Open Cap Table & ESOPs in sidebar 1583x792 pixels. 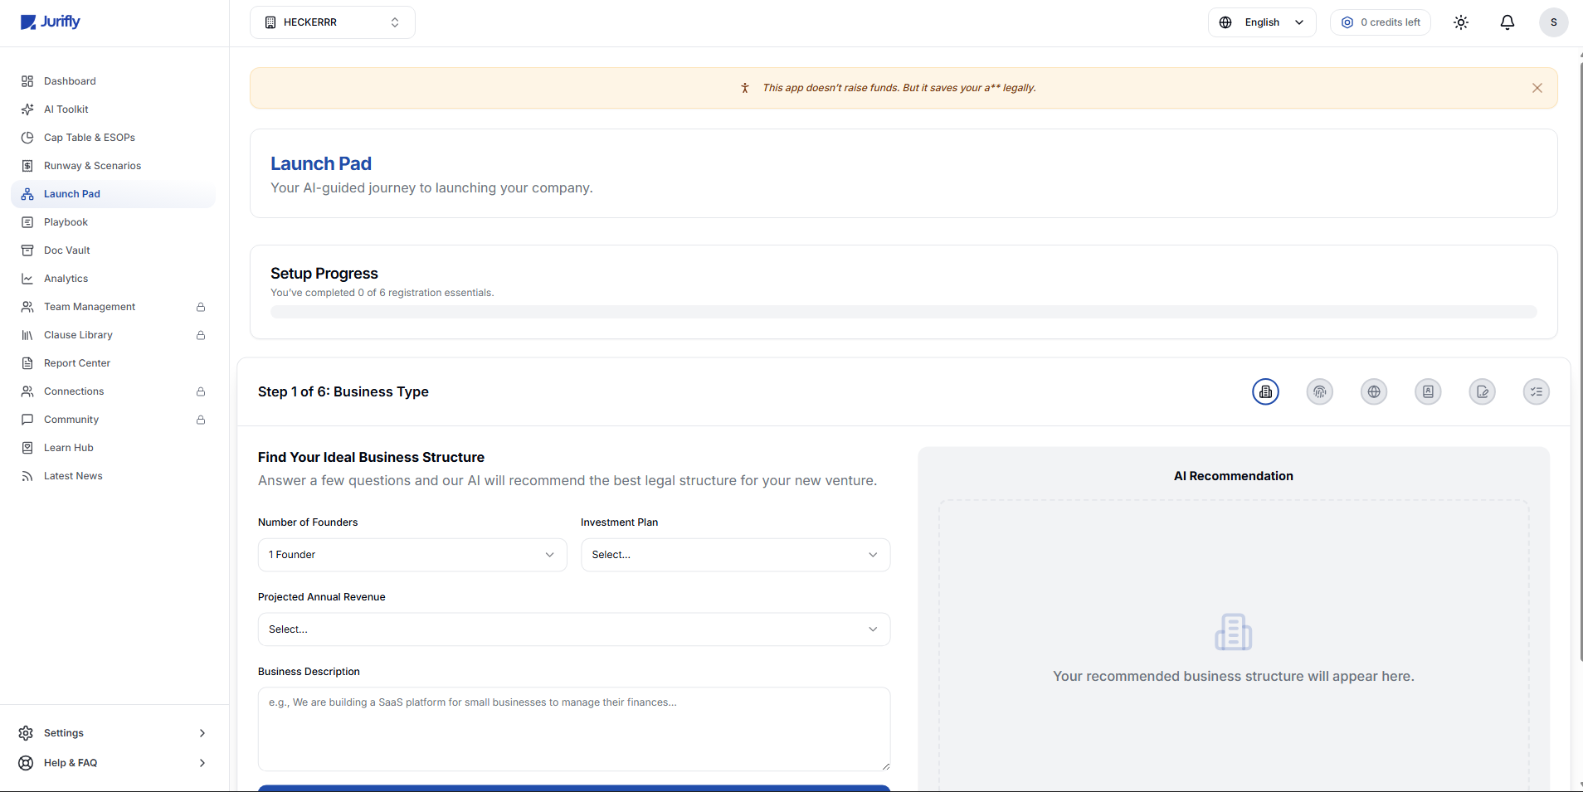[89, 138]
